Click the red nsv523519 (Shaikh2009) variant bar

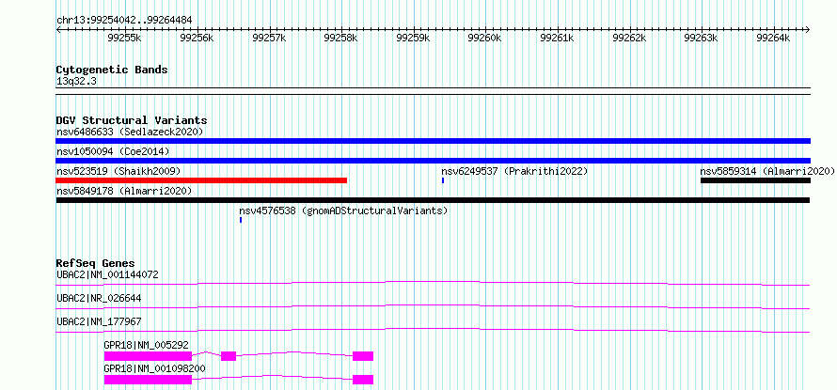pos(201,180)
